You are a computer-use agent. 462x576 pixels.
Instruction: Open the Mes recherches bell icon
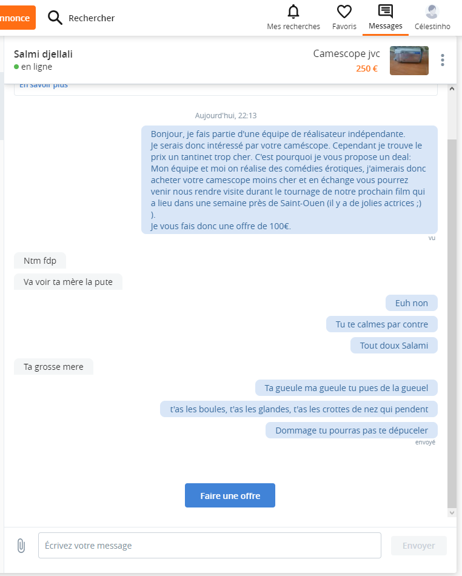tap(293, 12)
